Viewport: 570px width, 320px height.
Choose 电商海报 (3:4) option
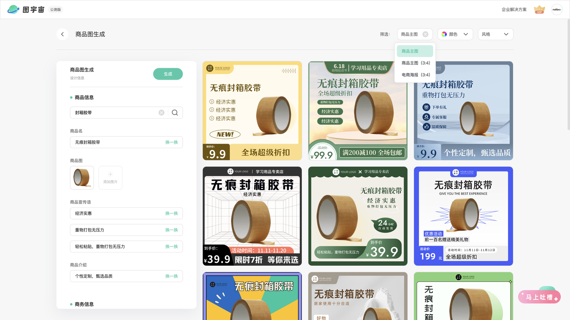415,75
